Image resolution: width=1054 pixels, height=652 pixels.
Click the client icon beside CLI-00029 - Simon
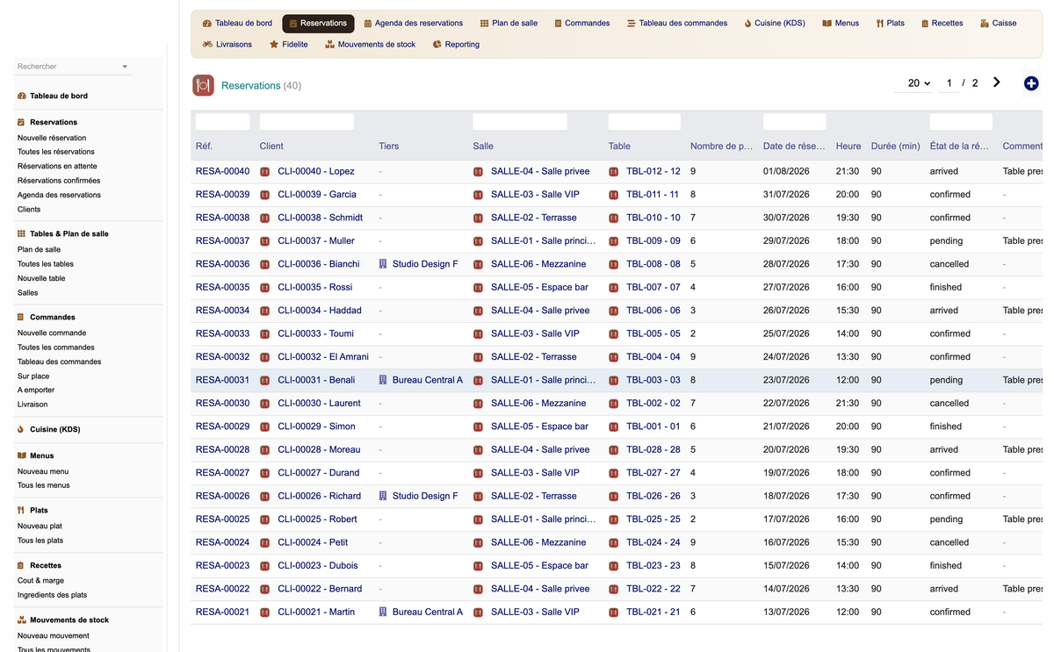(265, 426)
